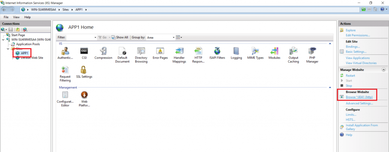Browse the site on port 8041
Image resolution: width=389 pixels, height=152 pixels.
click(x=359, y=97)
